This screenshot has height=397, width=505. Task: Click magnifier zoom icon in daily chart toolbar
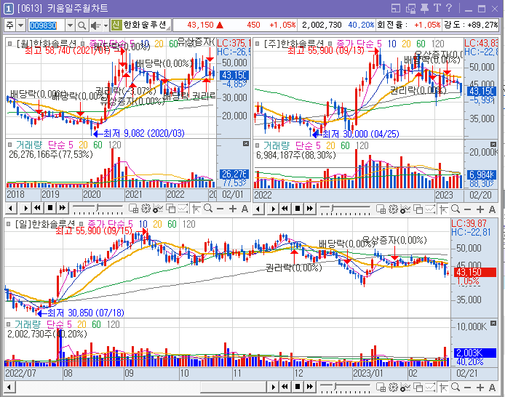(456, 388)
